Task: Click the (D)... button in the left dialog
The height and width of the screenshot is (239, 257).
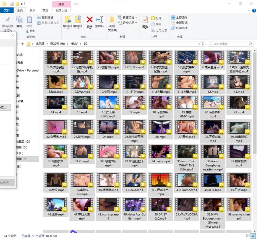Action: click(5, 108)
